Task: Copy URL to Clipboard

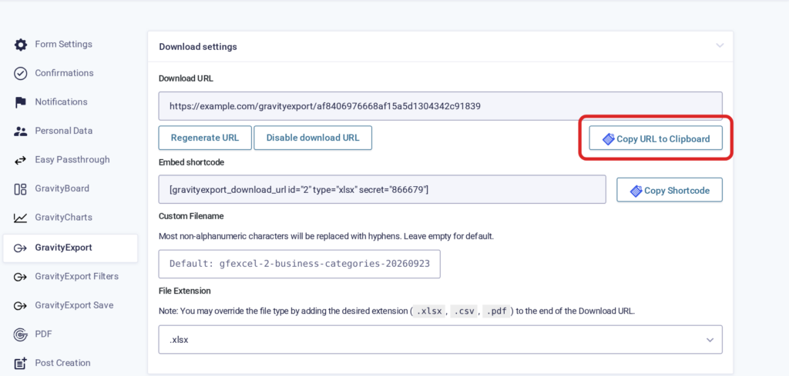Action: click(656, 139)
